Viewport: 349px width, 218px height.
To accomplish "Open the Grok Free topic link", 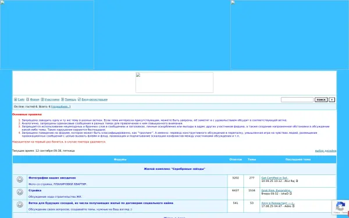I will click(276, 191).
